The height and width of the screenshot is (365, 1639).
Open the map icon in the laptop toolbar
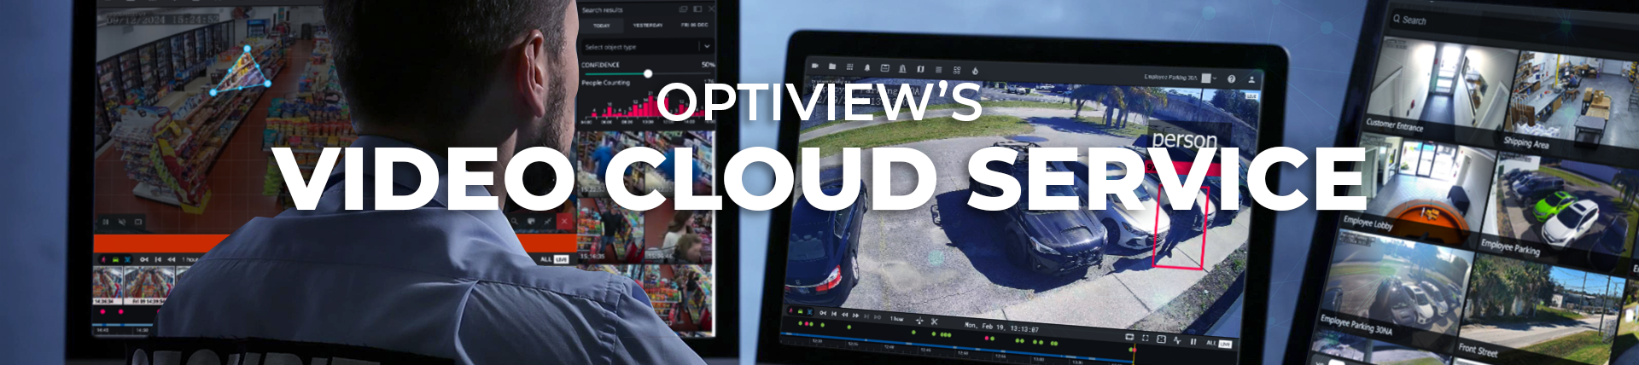pos(920,69)
